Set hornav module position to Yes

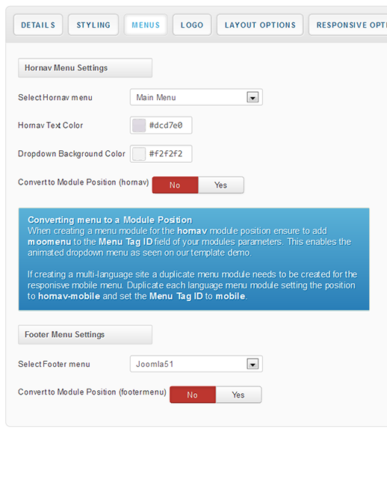coord(220,185)
